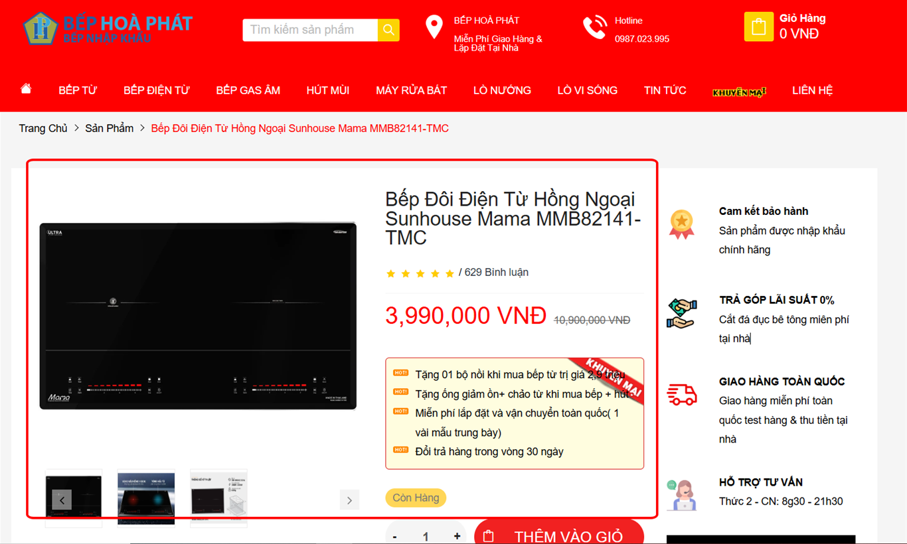Open the shopping cart bag icon
The width and height of the screenshot is (907, 544).
pyautogui.click(x=758, y=27)
